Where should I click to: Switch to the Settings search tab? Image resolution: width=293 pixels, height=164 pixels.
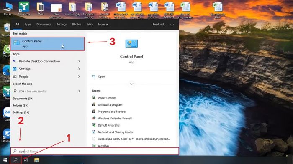[62, 24]
